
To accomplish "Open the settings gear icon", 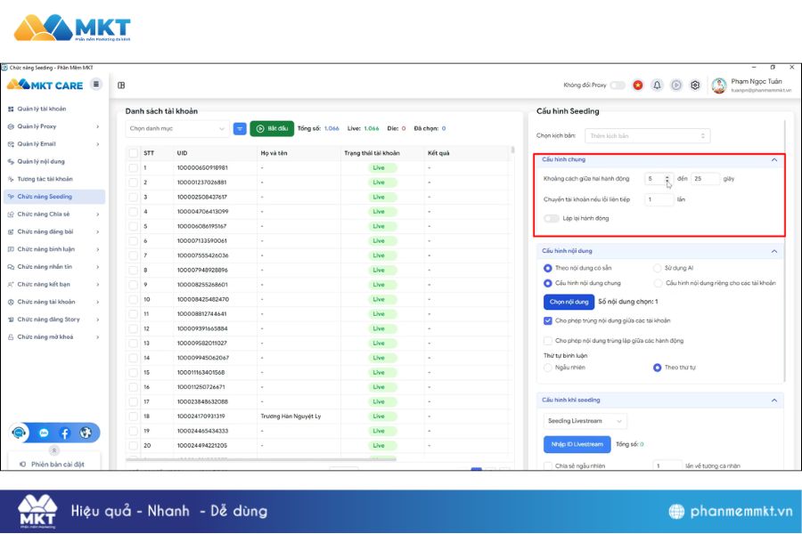I will (695, 85).
